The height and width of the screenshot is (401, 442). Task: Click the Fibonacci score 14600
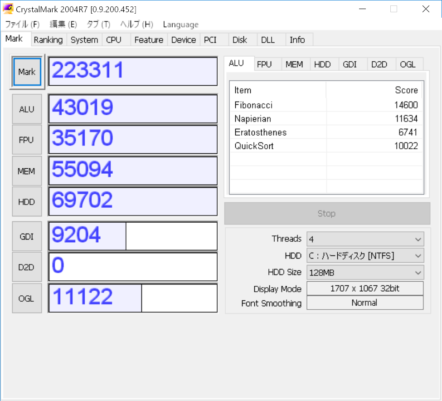click(406, 105)
